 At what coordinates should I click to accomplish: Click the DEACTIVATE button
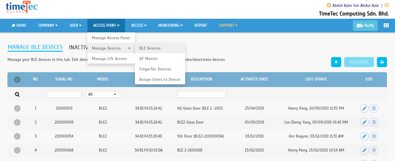pos(359,62)
